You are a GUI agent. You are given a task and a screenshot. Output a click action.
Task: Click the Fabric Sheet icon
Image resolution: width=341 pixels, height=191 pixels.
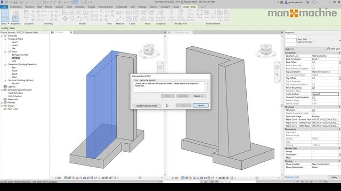[x=226, y=15]
